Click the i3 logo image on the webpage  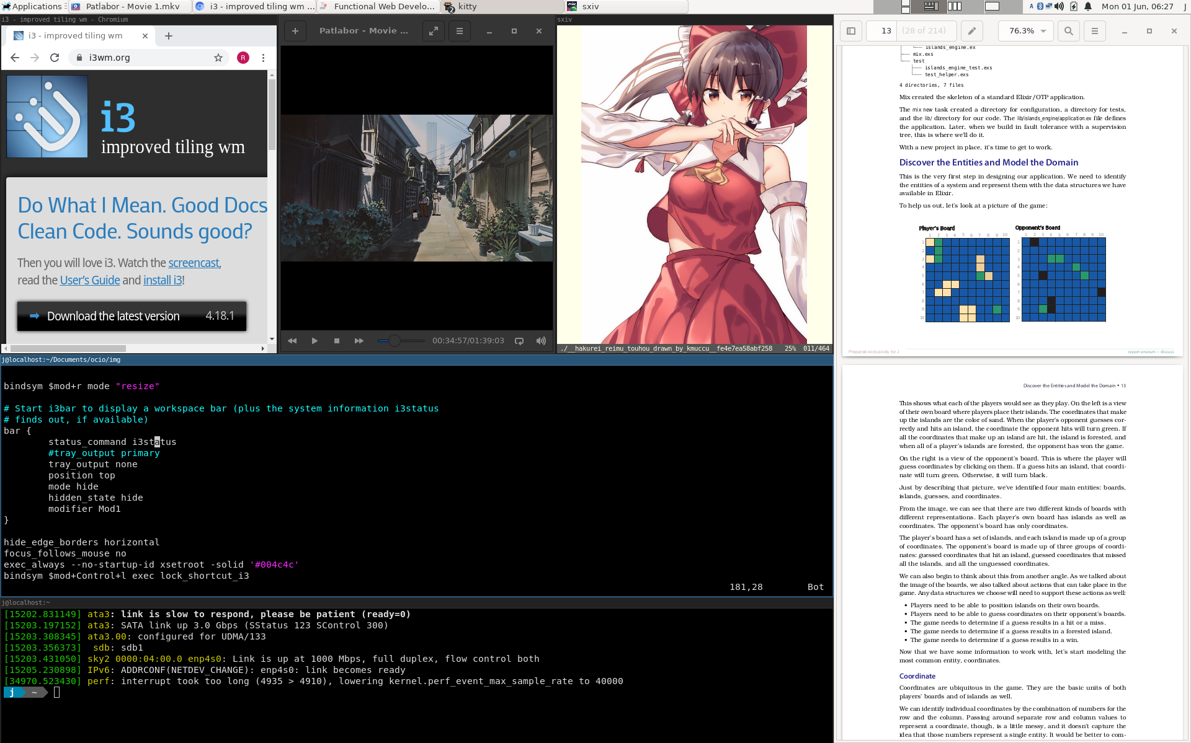pos(47,117)
